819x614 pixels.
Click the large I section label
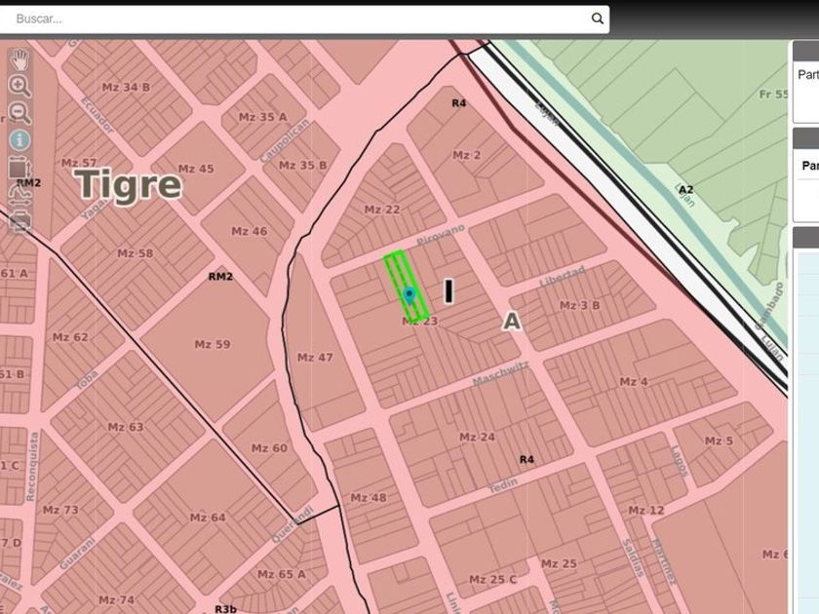click(448, 291)
